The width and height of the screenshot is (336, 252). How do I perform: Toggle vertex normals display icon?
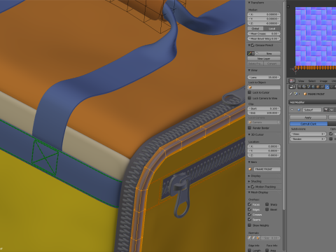(x=249, y=238)
